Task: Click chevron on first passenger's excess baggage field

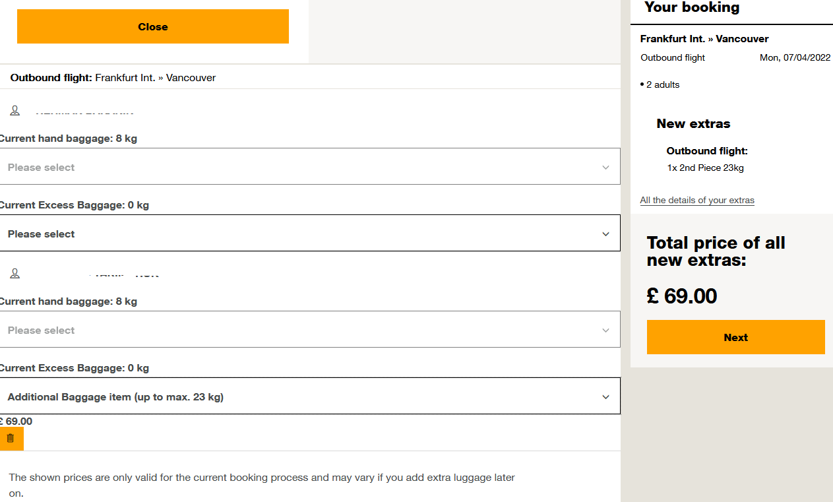Action: pos(605,234)
